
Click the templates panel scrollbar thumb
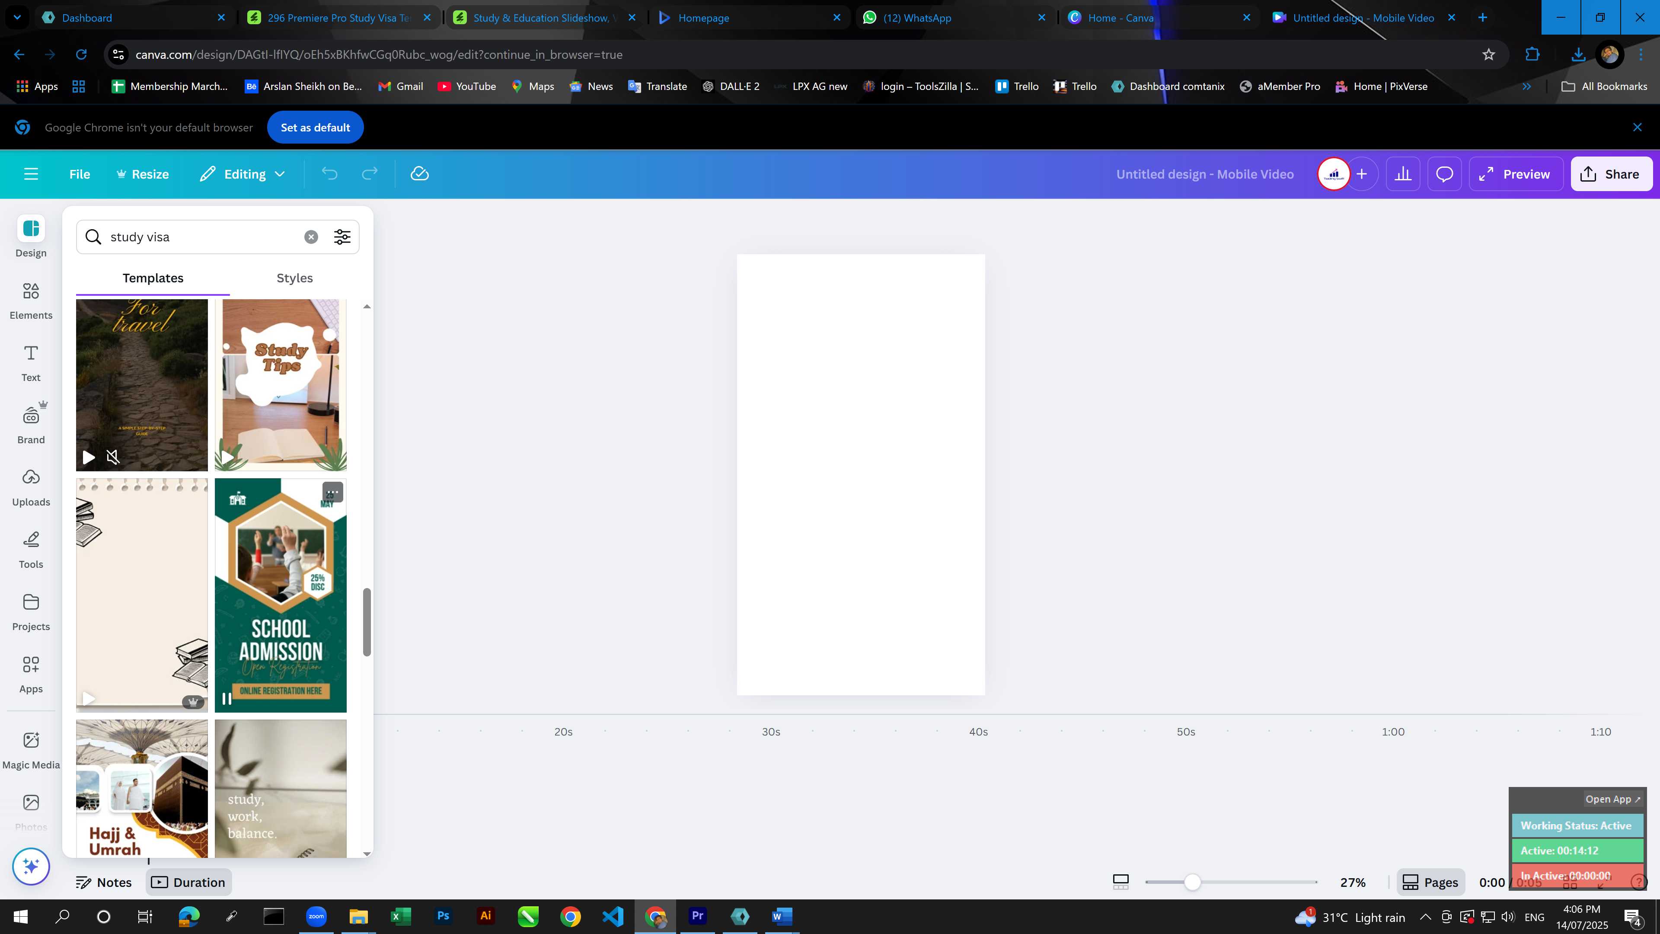tap(367, 622)
